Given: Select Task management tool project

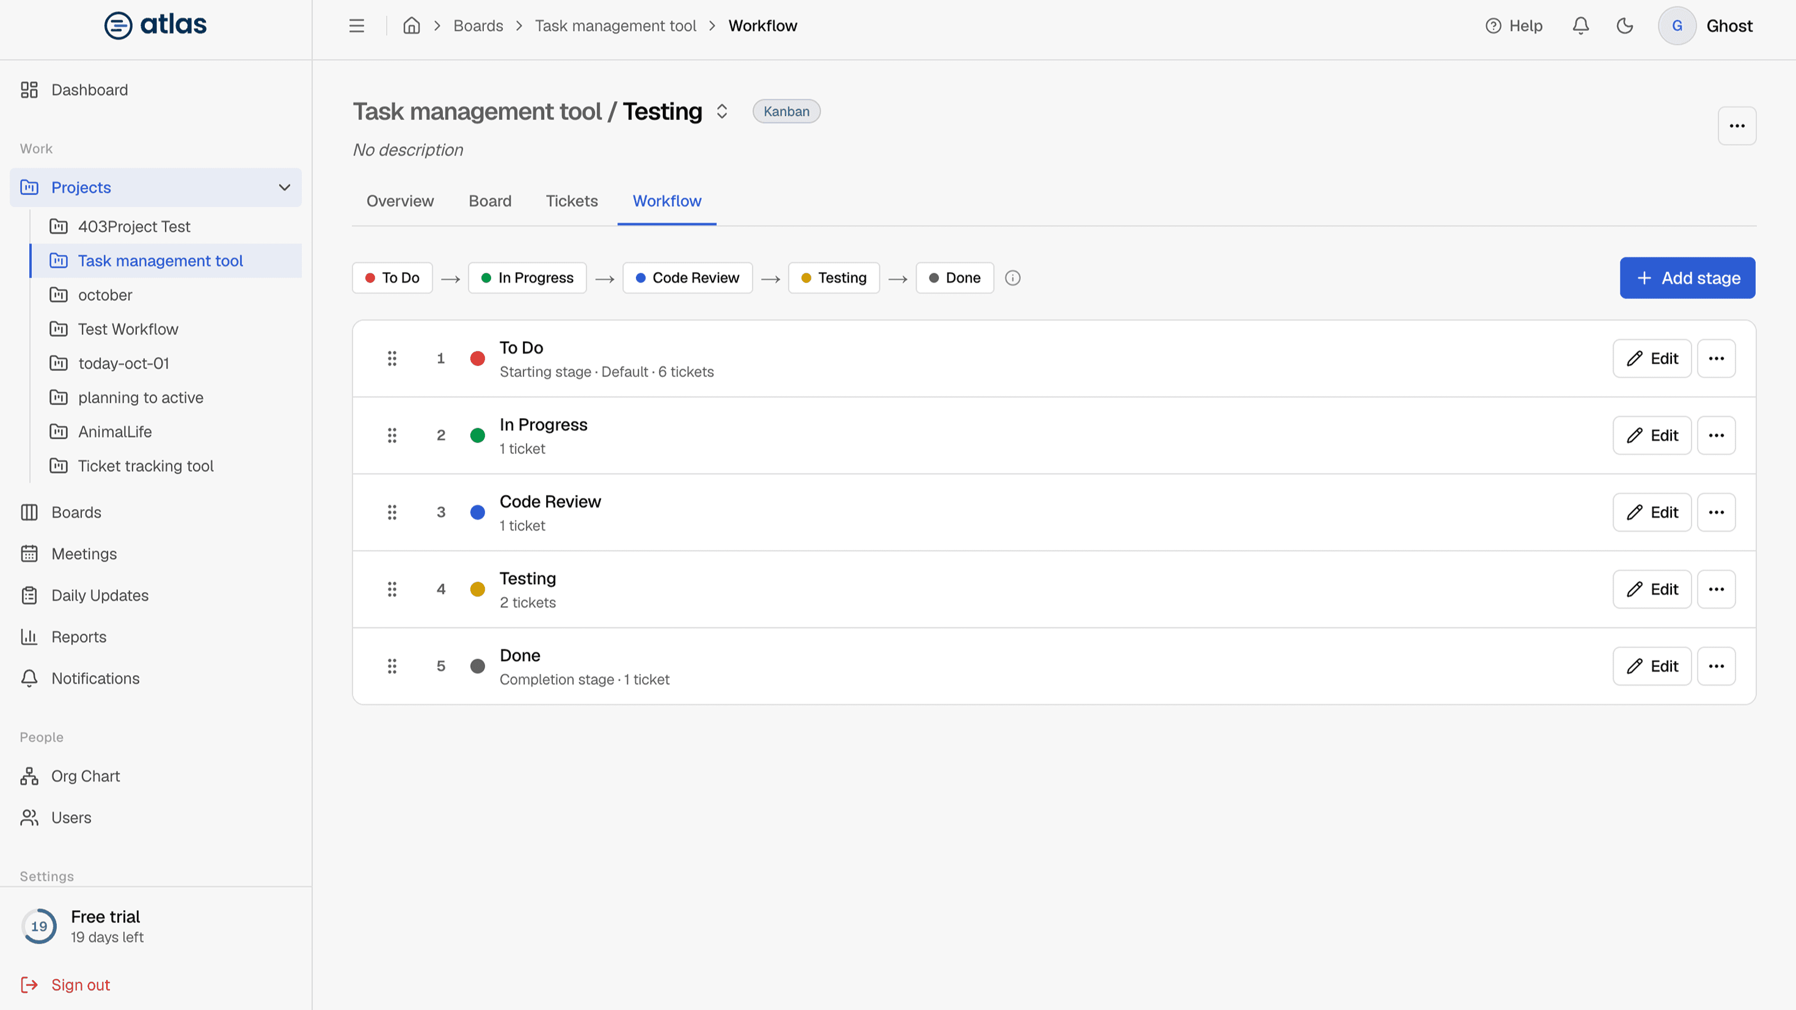Looking at the screenshot, I should 167,261.
